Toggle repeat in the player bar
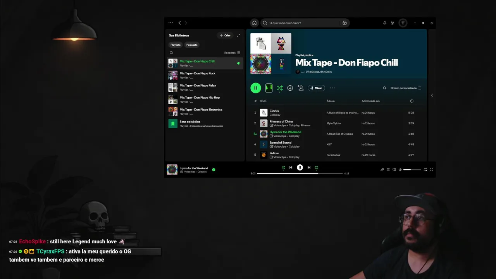The width and height of the screenshot is (496, 279). [317, 168]
